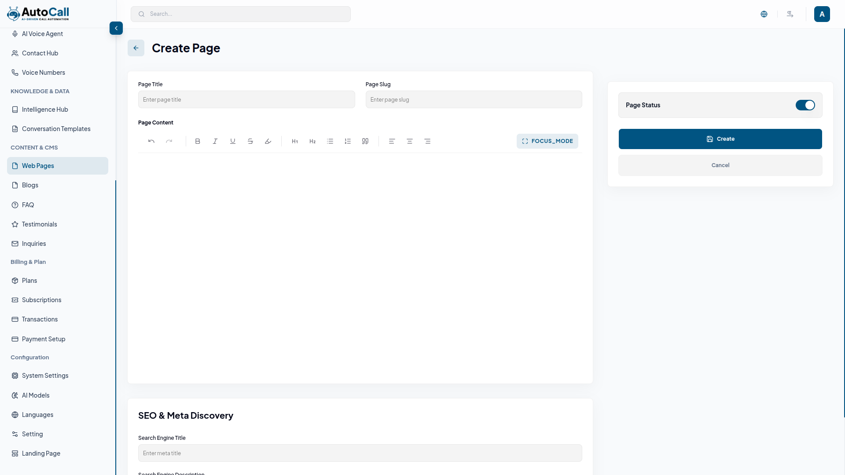Open Languages in sidebar
Image resolution: width=845 pixels, height=475 pixels.
[x=58, y=415]
